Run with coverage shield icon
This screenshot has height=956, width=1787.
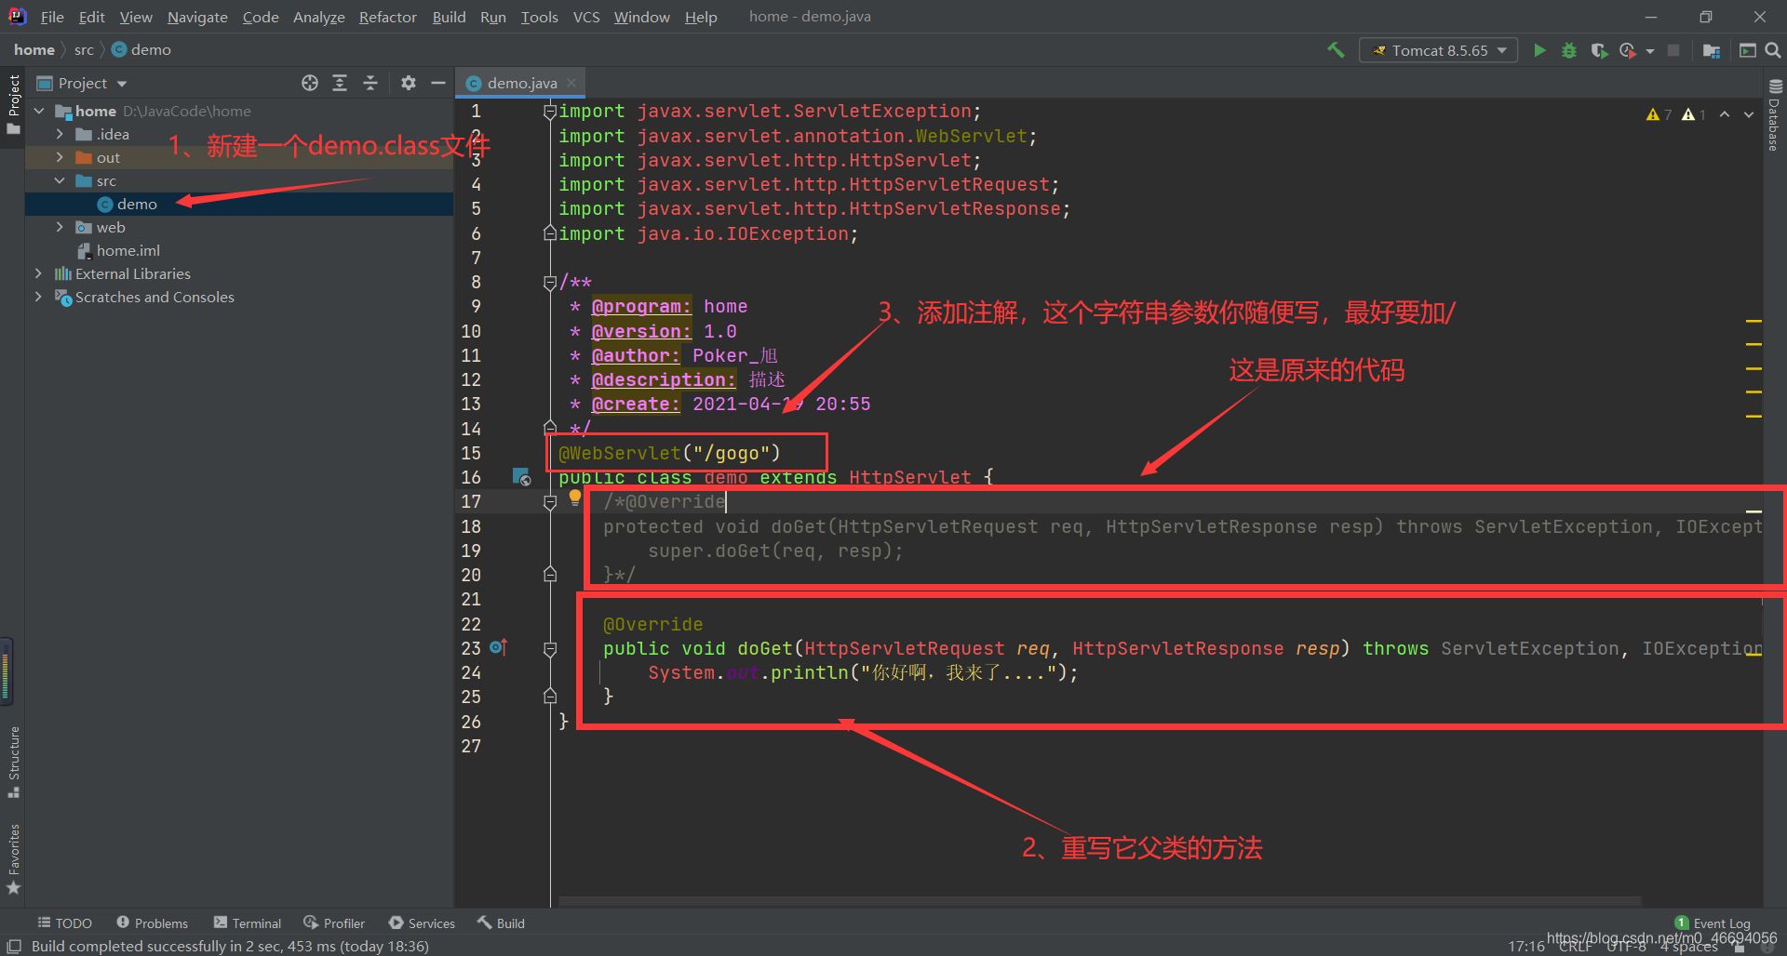(x=1599, y=50)
